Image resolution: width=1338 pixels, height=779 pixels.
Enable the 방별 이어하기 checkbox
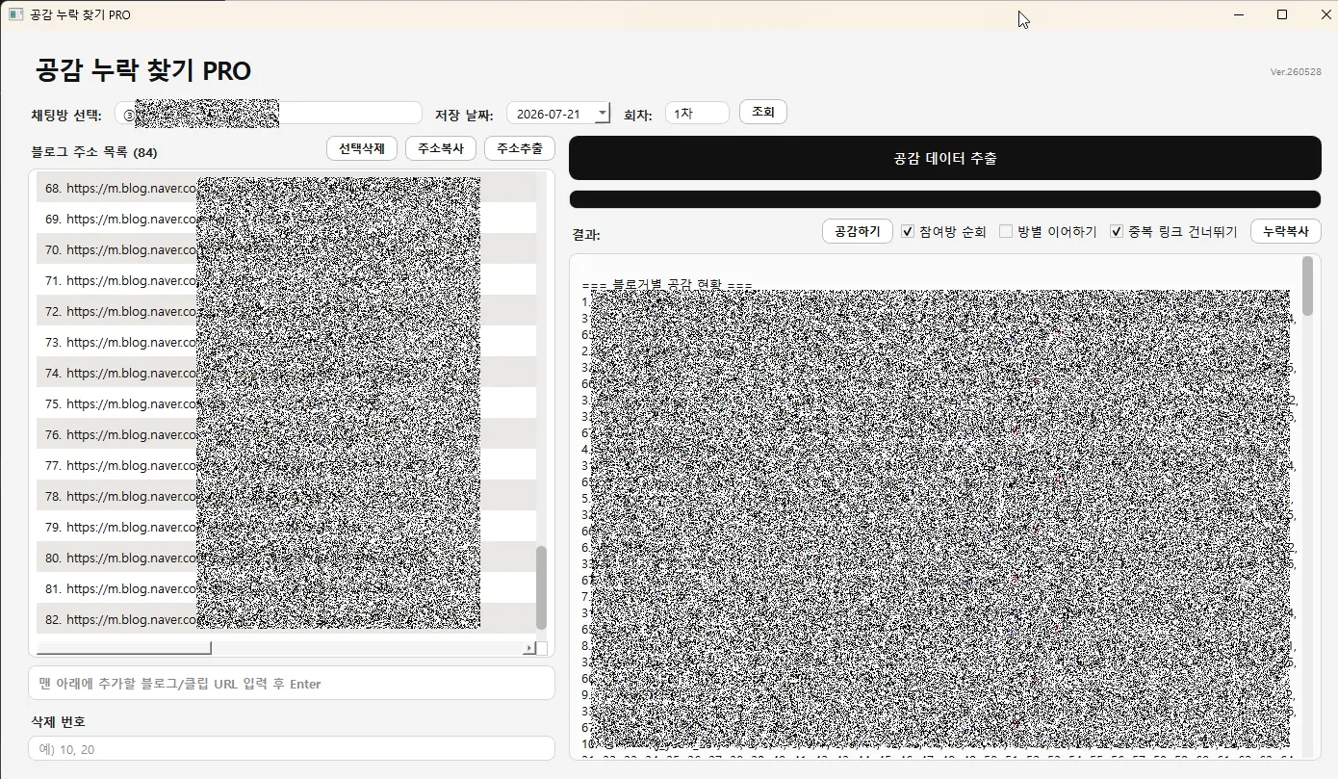(x=1006, y=231)
